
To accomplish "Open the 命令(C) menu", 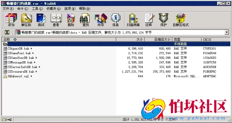I will 23,9.
